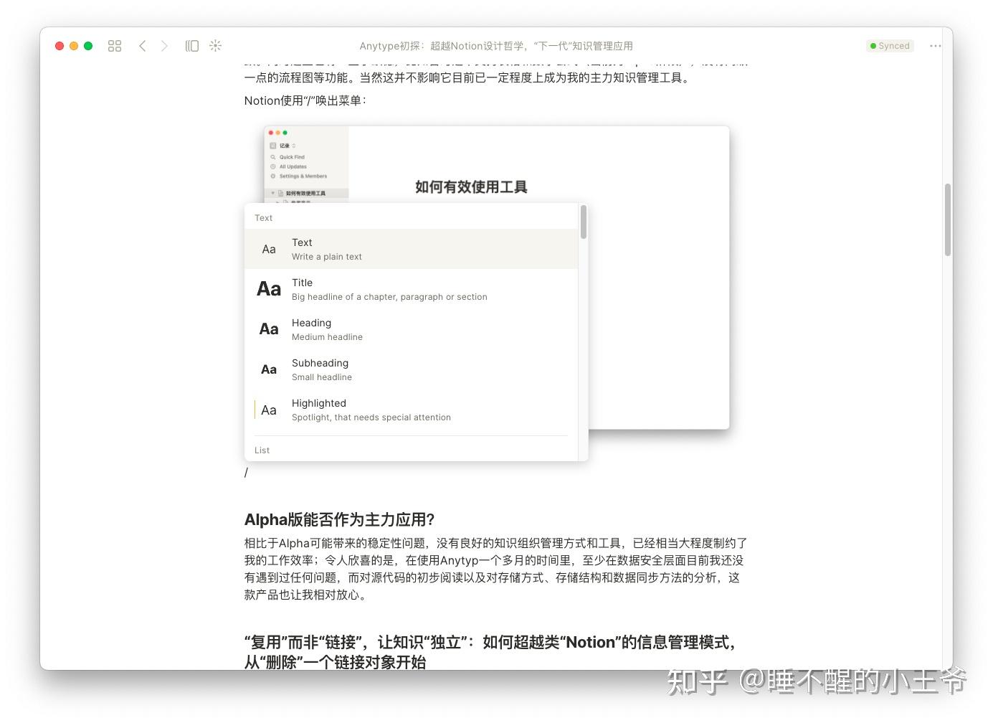The width and height of the screenshot is (993, 723).
Task: Click the page title in the top bar
Action: 496,46
